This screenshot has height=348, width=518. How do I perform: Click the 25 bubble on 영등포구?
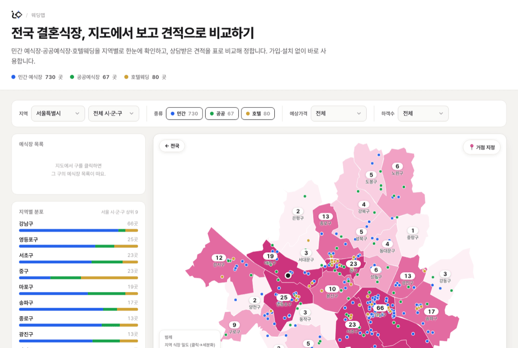coord(284,298)
